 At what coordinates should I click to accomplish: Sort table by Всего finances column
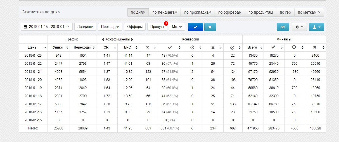pyautogui.click(x=253, y=47)
